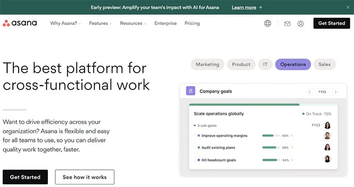This screenshot has height=187, width=354.
Task: Click the Audit existing plans sub-goal
Action: point(218,147)
